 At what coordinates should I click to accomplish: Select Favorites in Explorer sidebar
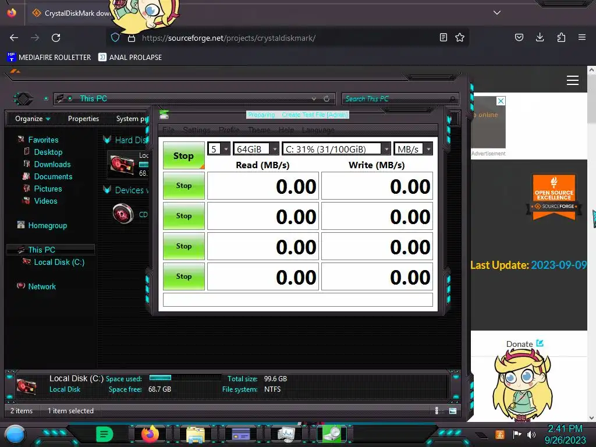coord(43,140)
